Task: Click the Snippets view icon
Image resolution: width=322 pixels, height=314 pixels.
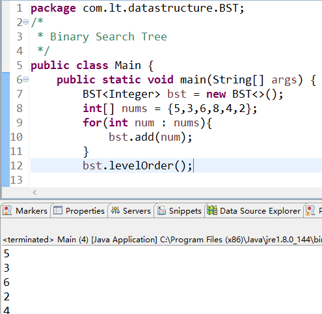Action: tap(161, 210)
